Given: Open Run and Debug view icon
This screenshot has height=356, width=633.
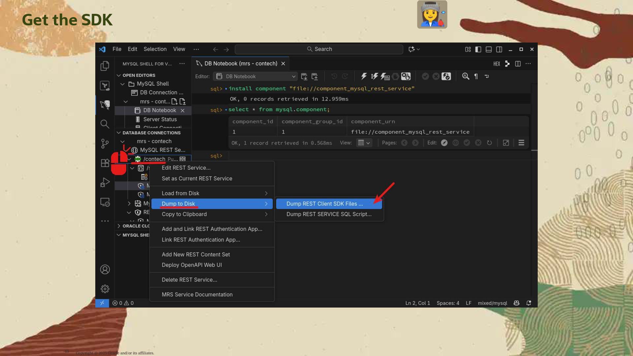Looking at the screenshot, I should (x=105, y=182).
